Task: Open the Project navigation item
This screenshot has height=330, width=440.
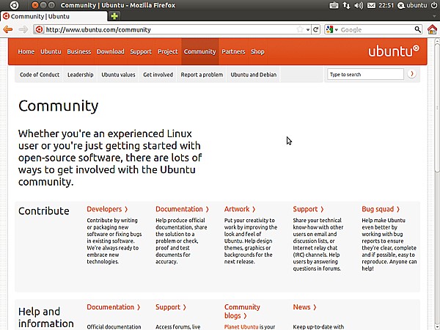Action: (x=167, y=51)
